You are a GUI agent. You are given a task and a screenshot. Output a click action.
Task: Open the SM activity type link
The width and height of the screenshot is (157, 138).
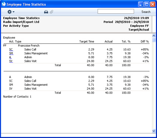pyautogui.click(x=11, y=53)
